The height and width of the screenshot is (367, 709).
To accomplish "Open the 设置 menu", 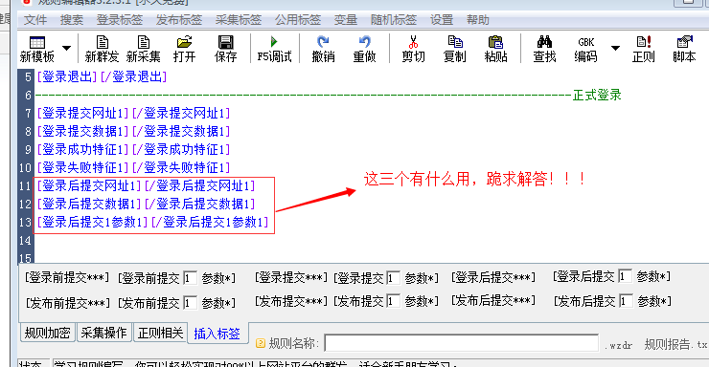I will click(442, 20).
